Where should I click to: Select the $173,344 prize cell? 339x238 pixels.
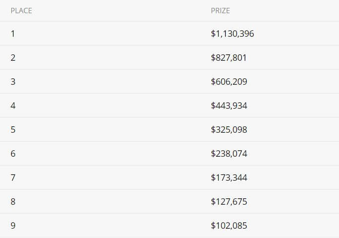click(229, 178)
